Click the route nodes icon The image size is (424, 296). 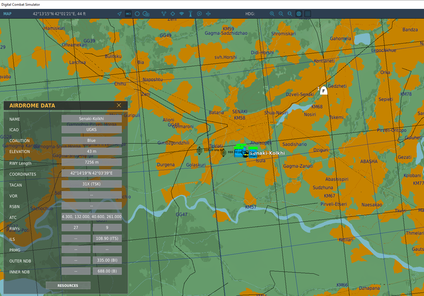164,14
